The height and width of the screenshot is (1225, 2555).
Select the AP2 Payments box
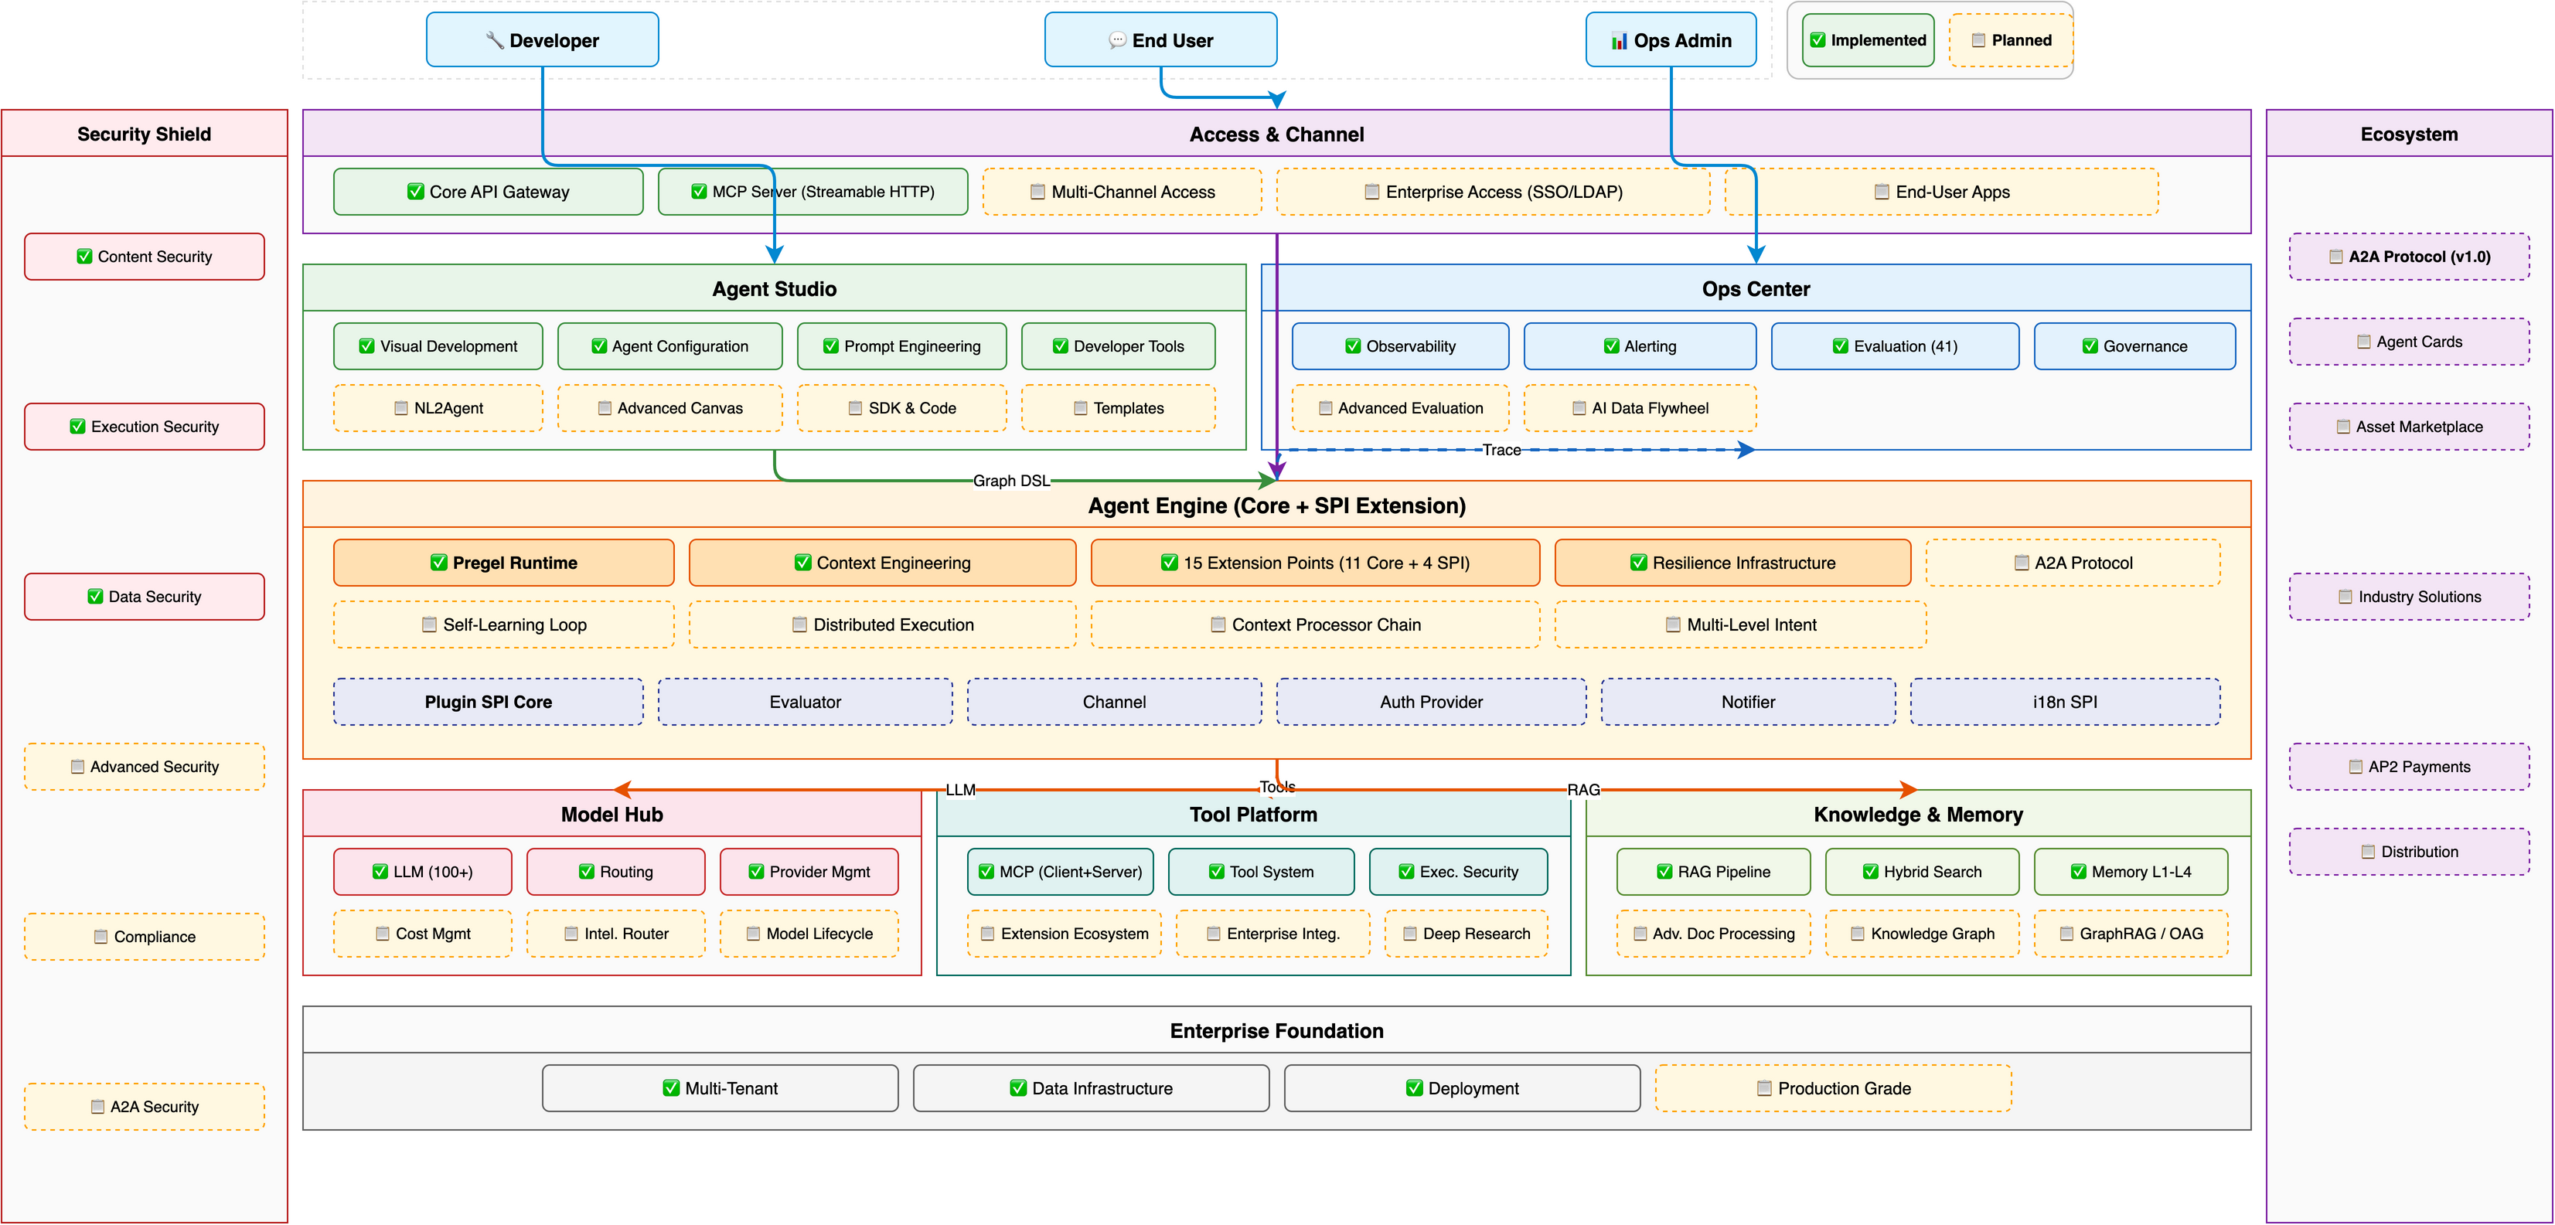pyautogui.click(x=2409, y=767)
